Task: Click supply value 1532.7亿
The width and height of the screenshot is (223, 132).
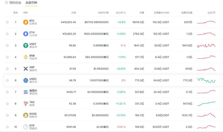Action: coord(187,115)
